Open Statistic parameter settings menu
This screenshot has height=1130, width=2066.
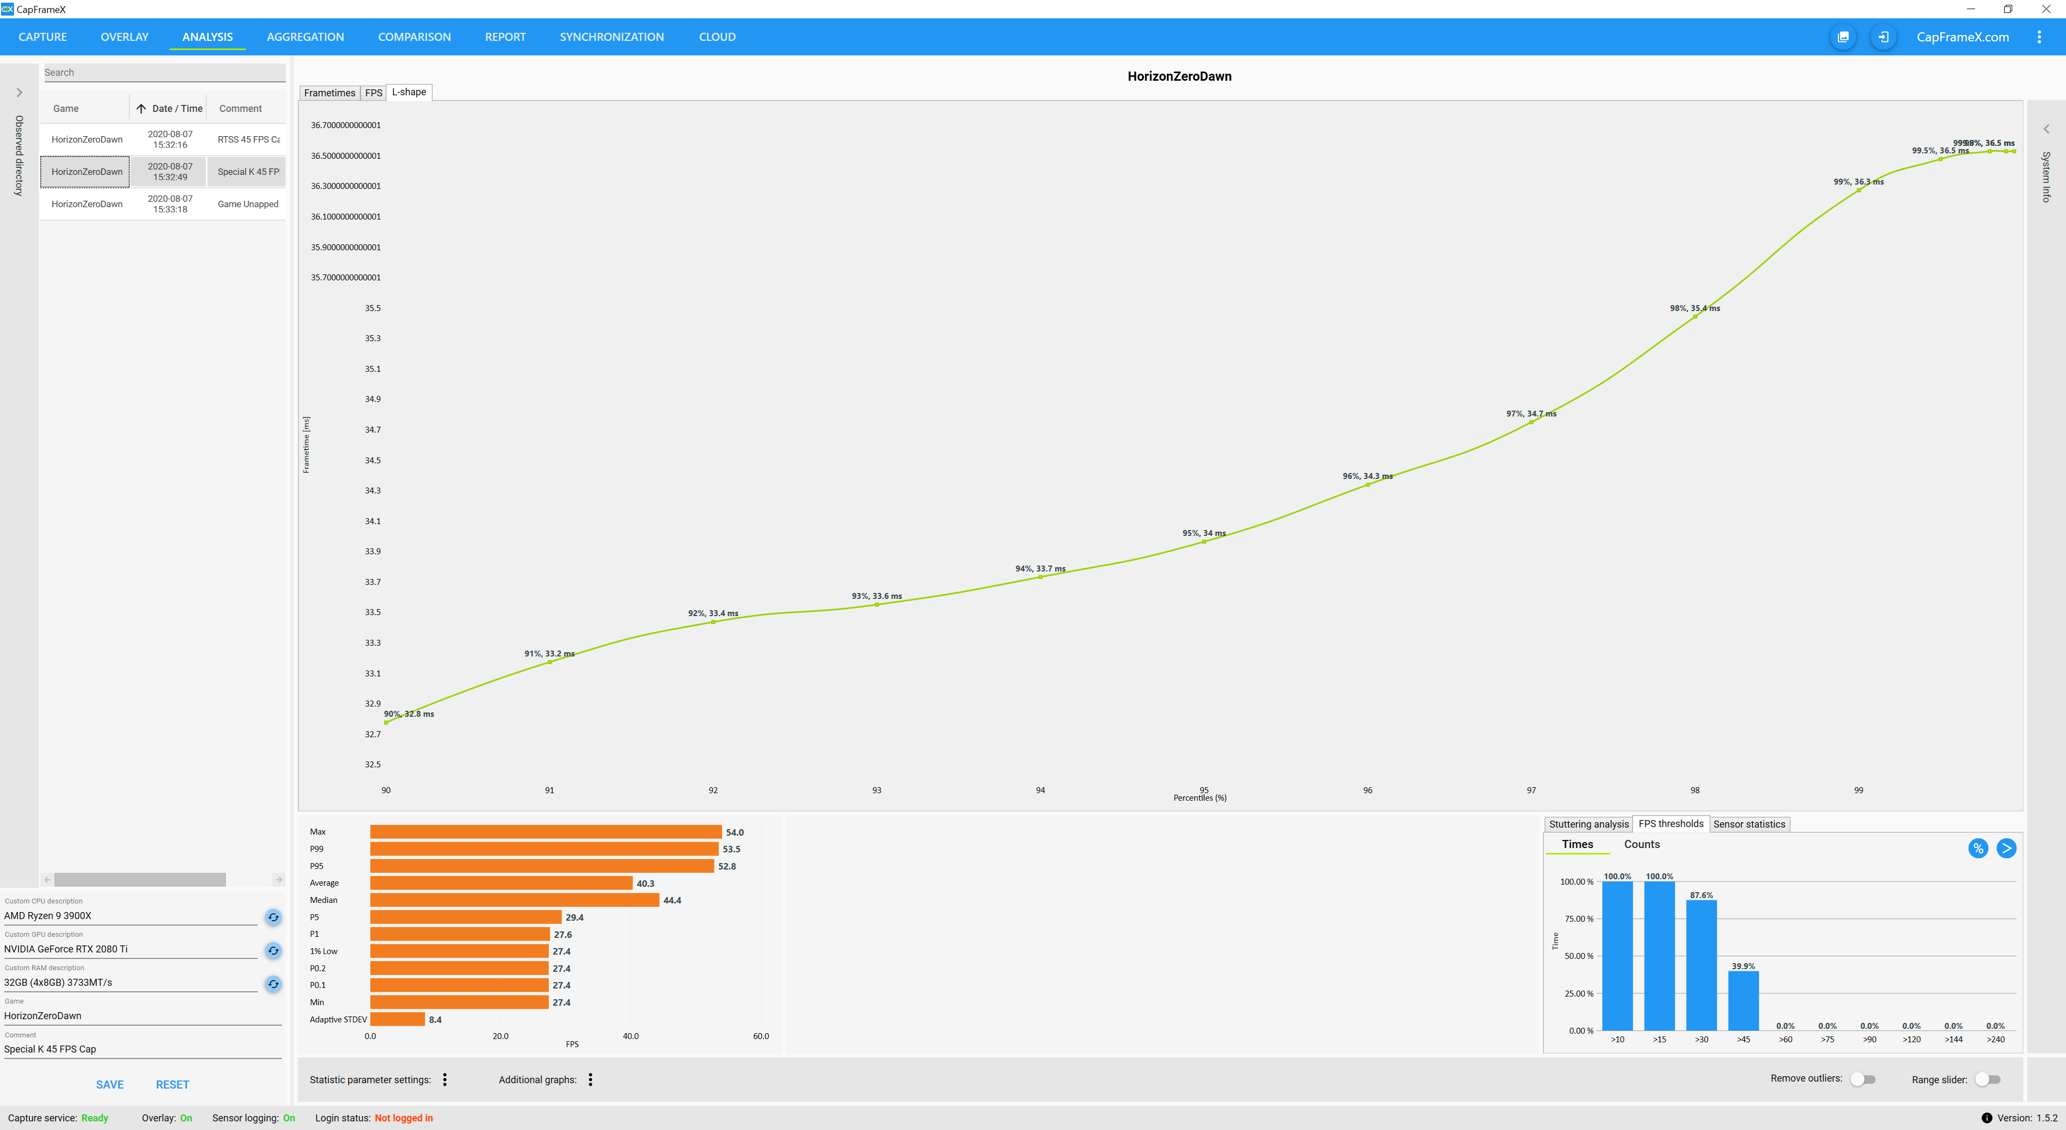pos(445,1079)
